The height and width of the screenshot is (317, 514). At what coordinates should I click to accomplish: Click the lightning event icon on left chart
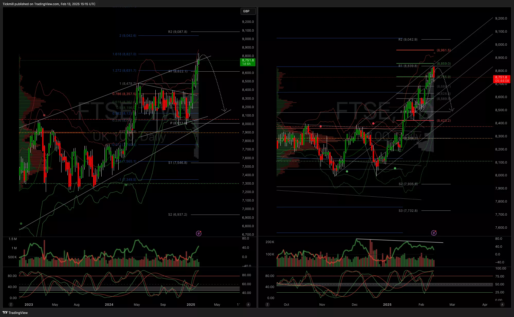tap(199, 233)
